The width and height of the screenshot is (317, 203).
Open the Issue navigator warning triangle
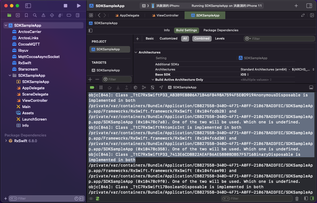tap(43, 15)
